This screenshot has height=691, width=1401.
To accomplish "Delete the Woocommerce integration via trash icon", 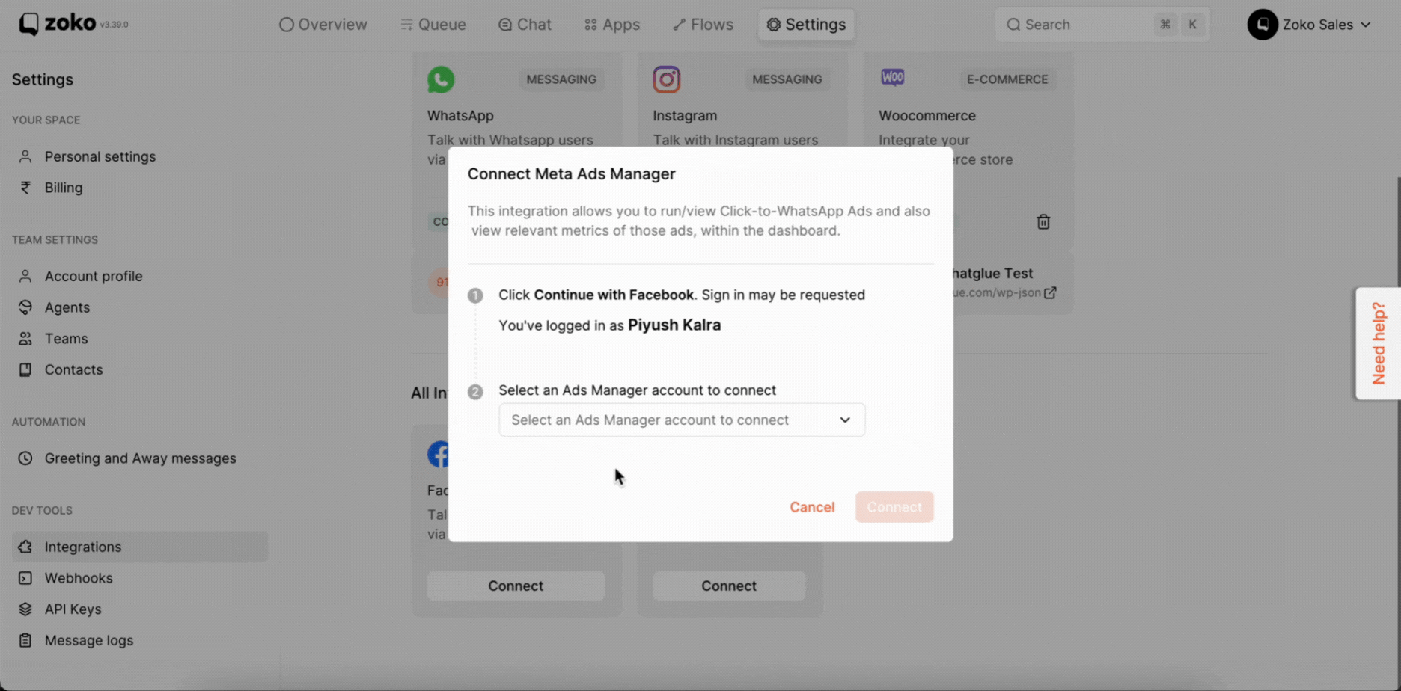I will [x=1043, y=222].
